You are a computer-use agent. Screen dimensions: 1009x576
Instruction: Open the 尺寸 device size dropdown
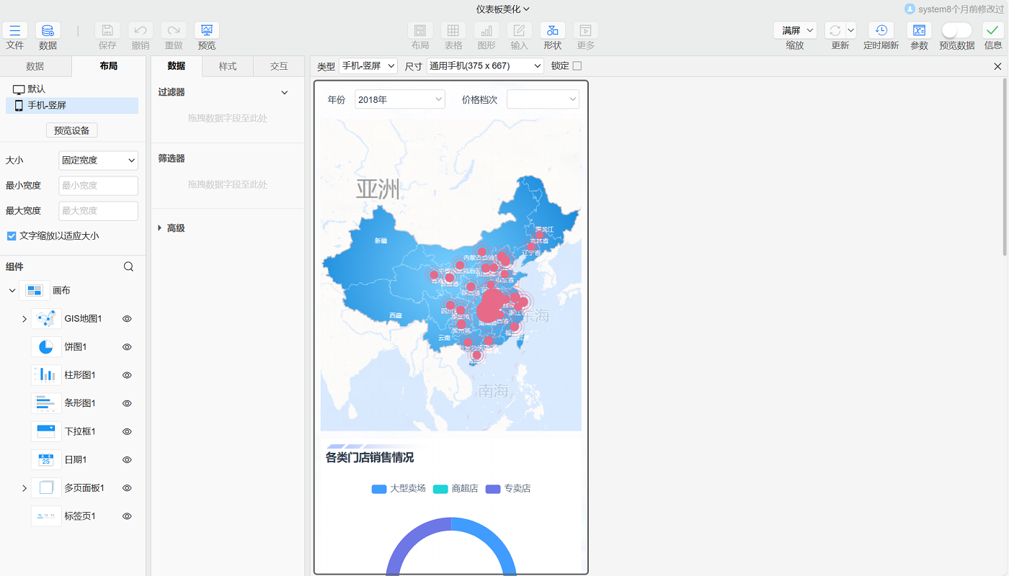[x=485, y=66]
